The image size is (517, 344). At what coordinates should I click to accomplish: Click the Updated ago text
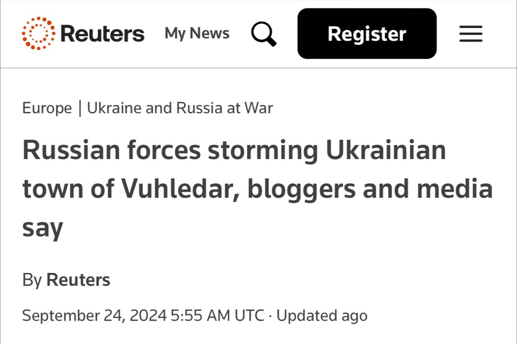322,315
